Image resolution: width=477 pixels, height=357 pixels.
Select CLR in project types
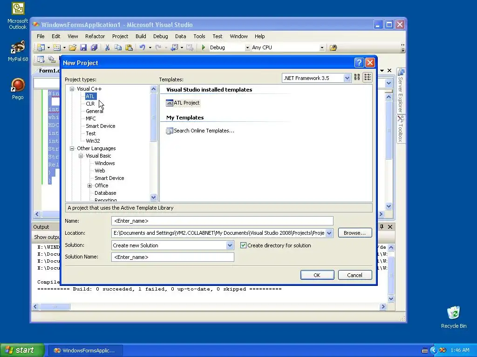90,104
